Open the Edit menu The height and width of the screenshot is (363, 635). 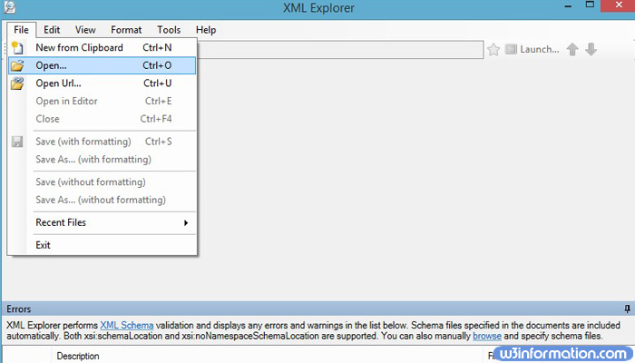(52, 30)
